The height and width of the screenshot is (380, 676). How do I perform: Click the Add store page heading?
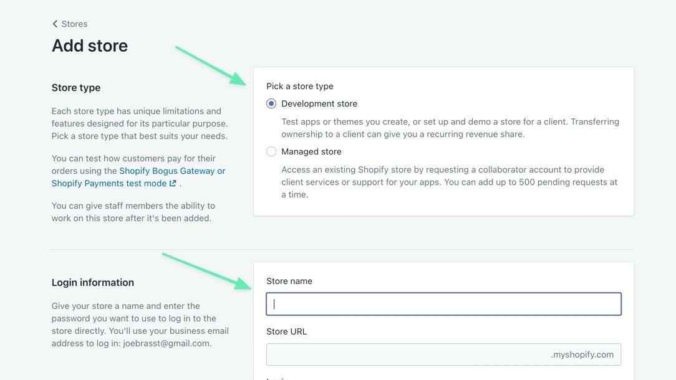click(90, 45)
